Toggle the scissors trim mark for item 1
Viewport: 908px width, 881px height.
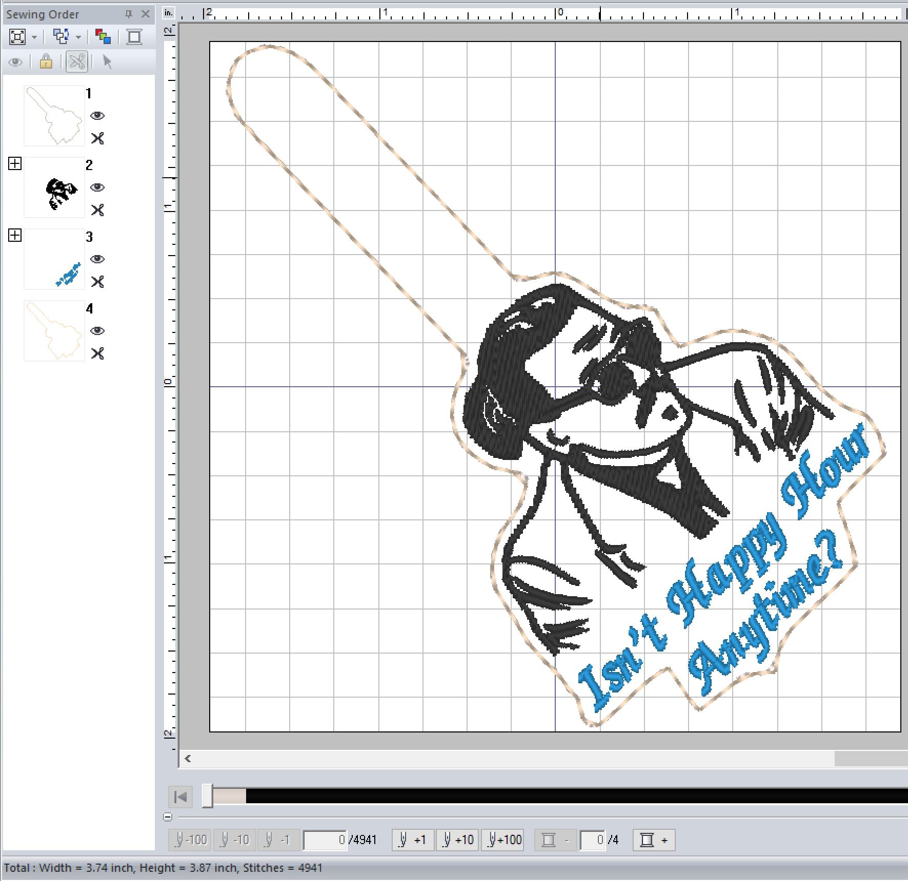coord(97,138)
